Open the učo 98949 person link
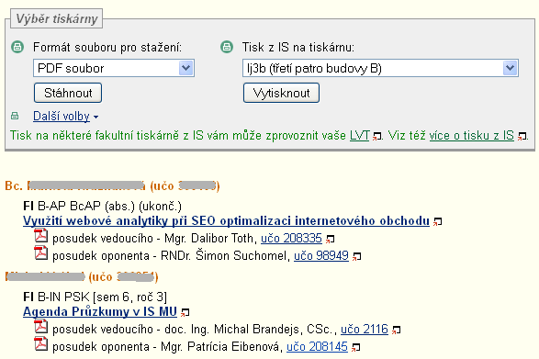 click(x=321, y=256)
